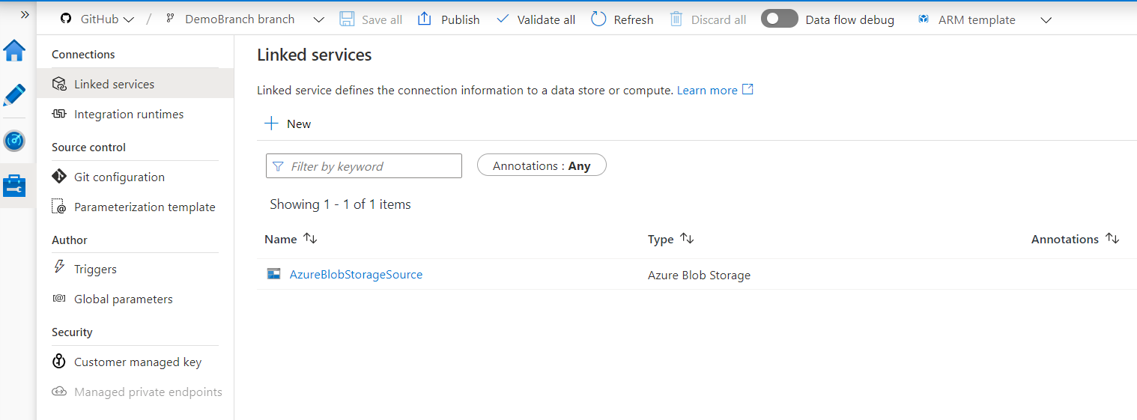Click the Learn more external link icon
This screenshot has height=420, width=1137.
[x=748, y=90]
